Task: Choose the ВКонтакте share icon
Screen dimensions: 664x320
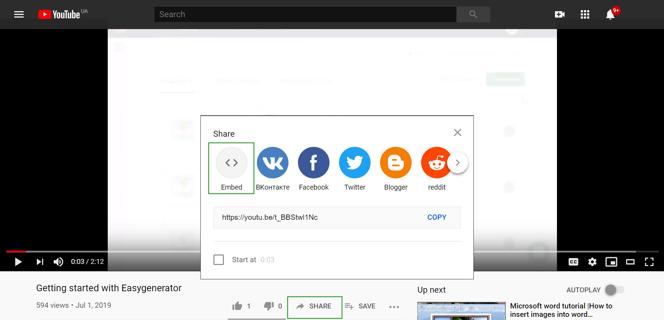Action: point(272,163)
